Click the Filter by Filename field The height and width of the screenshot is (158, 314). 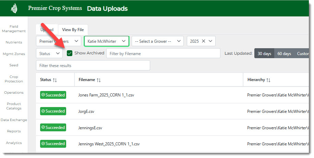coord(163,54)
